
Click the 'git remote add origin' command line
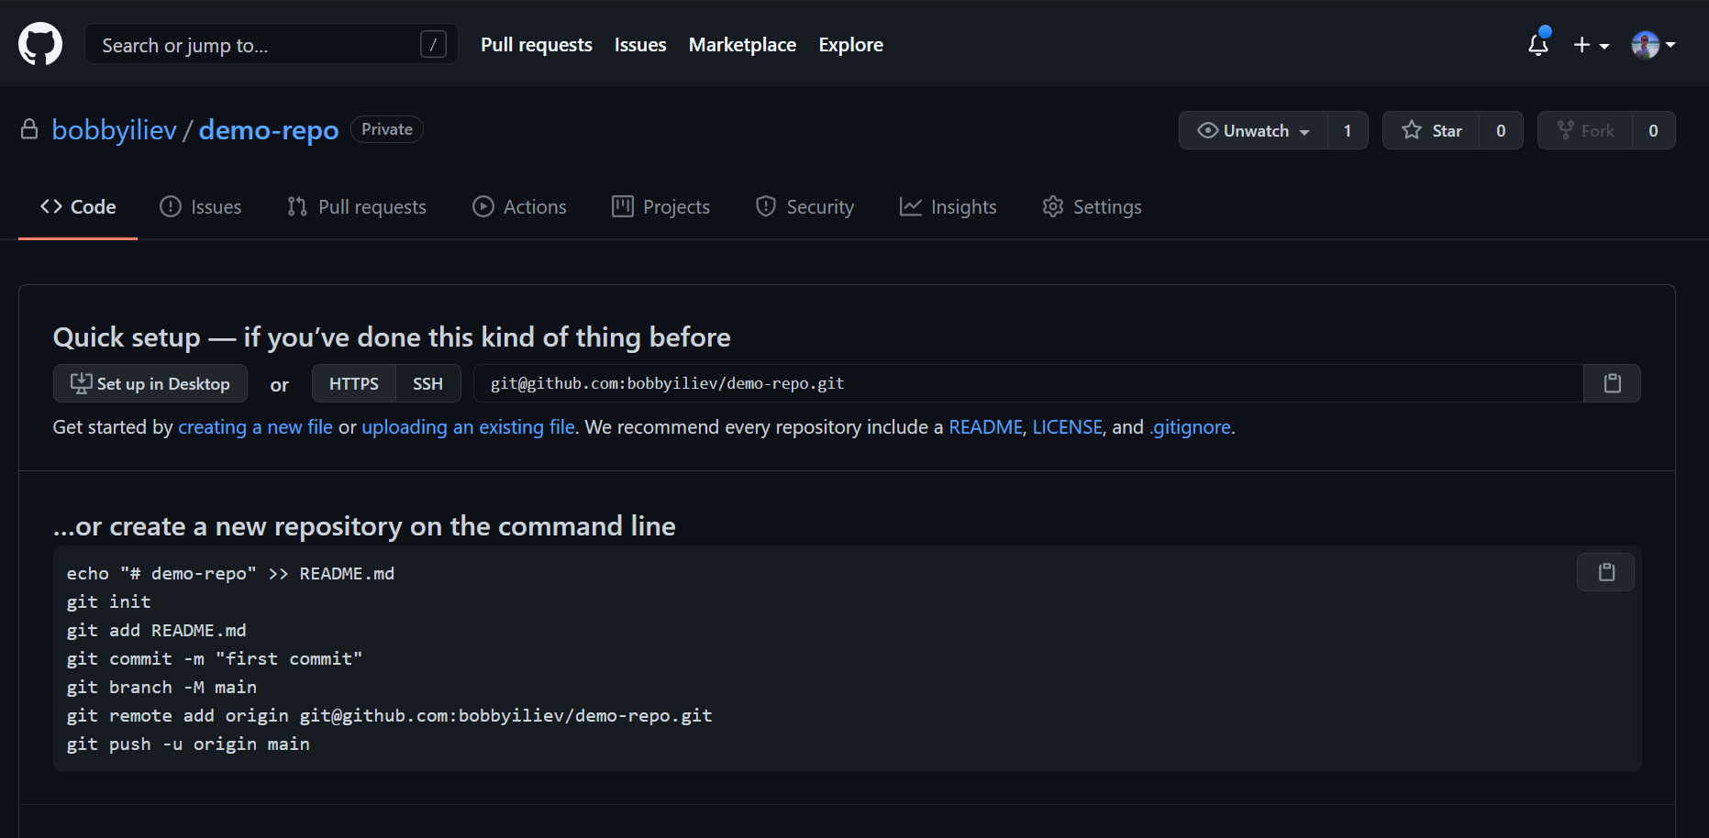coord(389,715)
